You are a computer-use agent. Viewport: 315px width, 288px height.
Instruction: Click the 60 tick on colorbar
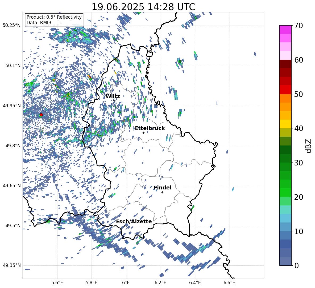(x=299, y=60)
